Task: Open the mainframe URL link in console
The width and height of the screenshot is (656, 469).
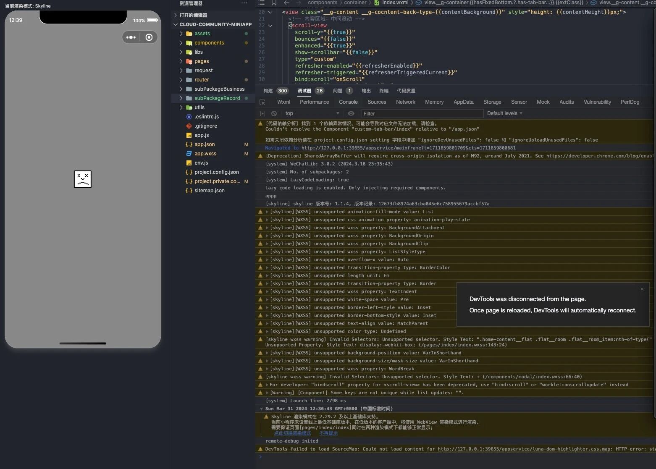Action: pyautogui.click(x=408, y=148)
